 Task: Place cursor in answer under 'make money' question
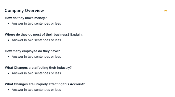(x=36, y=24)
